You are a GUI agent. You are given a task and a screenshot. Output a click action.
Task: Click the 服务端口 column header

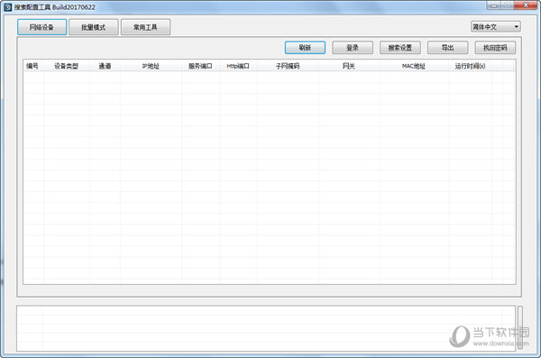(x=200, y=66)
